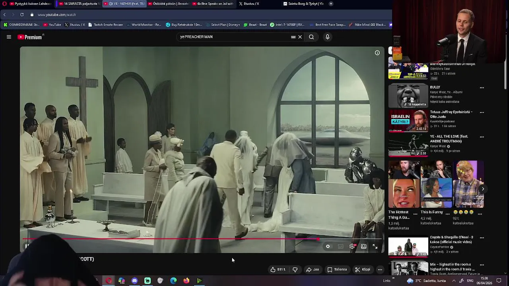Switch to the Pystyykö kukaan Lahdes tab
The height and width of the screenshot is (286, 509).
(30, 4)
